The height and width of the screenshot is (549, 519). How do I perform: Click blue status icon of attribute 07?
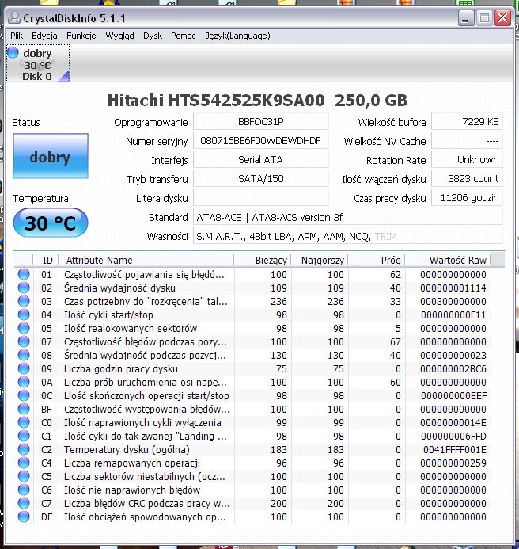pos(24,341)
